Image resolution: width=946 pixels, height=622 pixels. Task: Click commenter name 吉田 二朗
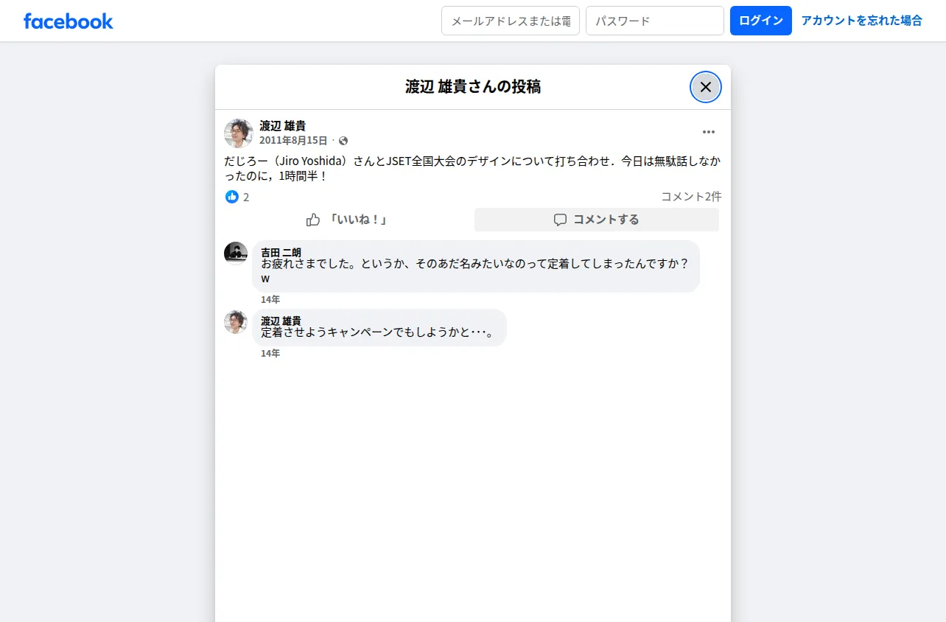[x=281, y=252]
